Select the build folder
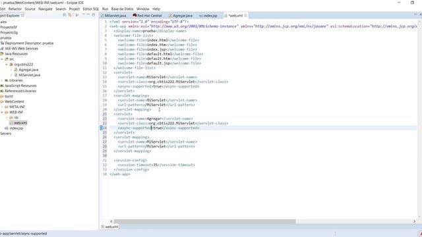Image resolution: width=422 pixels, height=237 pixels. point(9,96)
